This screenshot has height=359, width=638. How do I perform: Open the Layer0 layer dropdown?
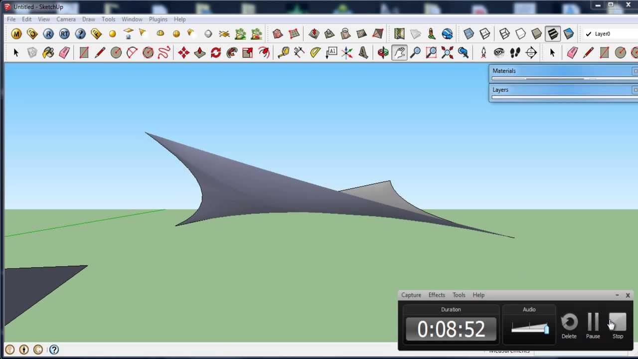tap(612, 34)
